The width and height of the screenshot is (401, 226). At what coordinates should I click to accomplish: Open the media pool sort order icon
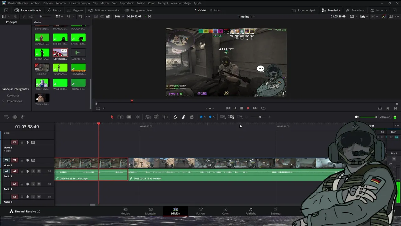[x=81, y=16]
